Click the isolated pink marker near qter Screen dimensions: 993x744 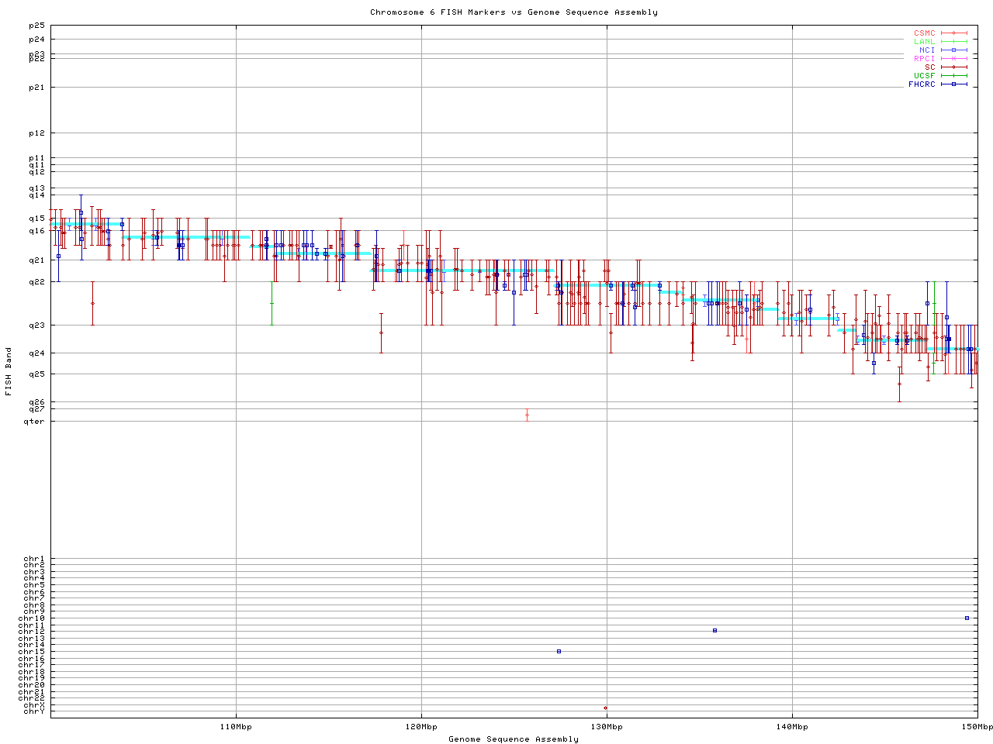(527, 415)
